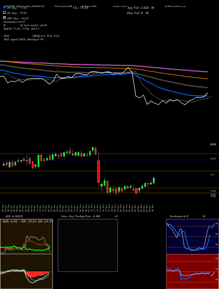
Task: Click the 'CL: 78.35' closing price label
Action: (x=81, y=8)
